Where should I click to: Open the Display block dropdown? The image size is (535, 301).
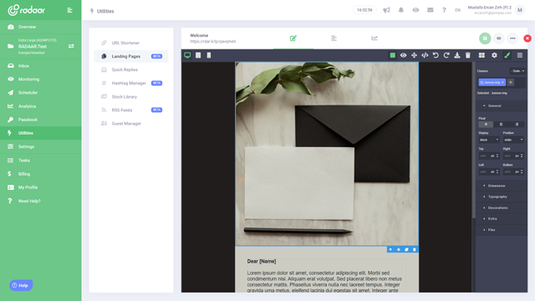(x=489, y=140)
